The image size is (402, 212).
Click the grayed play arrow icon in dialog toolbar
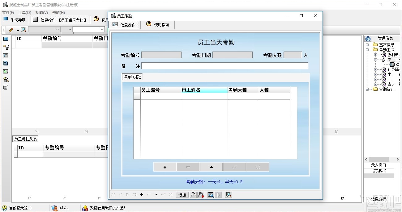(x=219, y=195)
